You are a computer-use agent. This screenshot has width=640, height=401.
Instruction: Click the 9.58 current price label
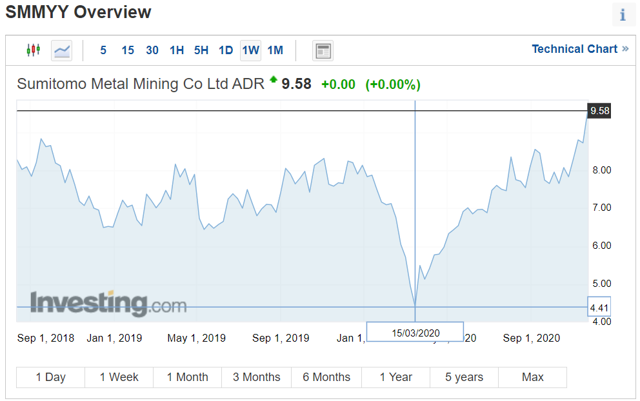(599, 110)
